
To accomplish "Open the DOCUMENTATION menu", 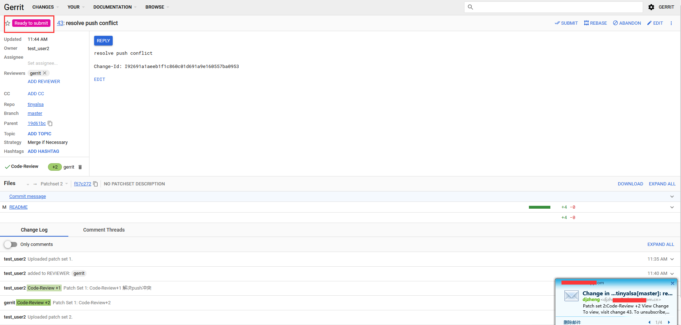I will pyautogui.click(x=115, y=7).
